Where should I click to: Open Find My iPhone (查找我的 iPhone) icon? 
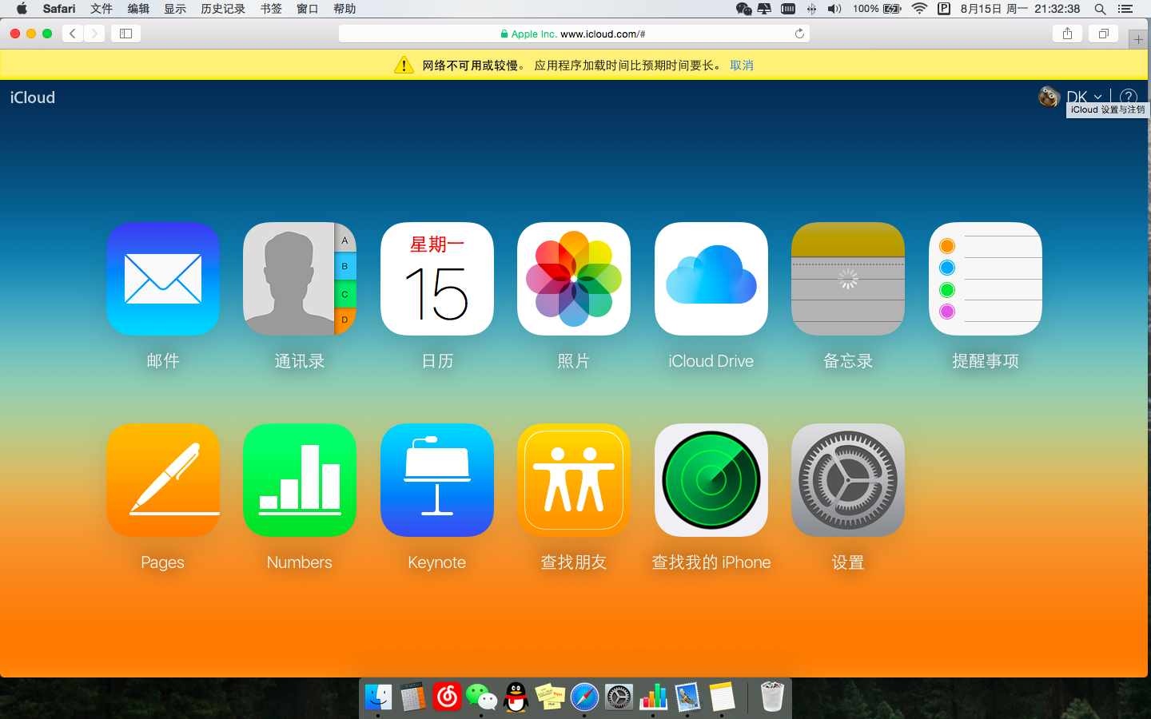pyautogui.click(x=711, y=480)
